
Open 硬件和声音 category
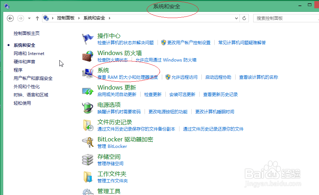pyautogui.click(x=24, y=62)
